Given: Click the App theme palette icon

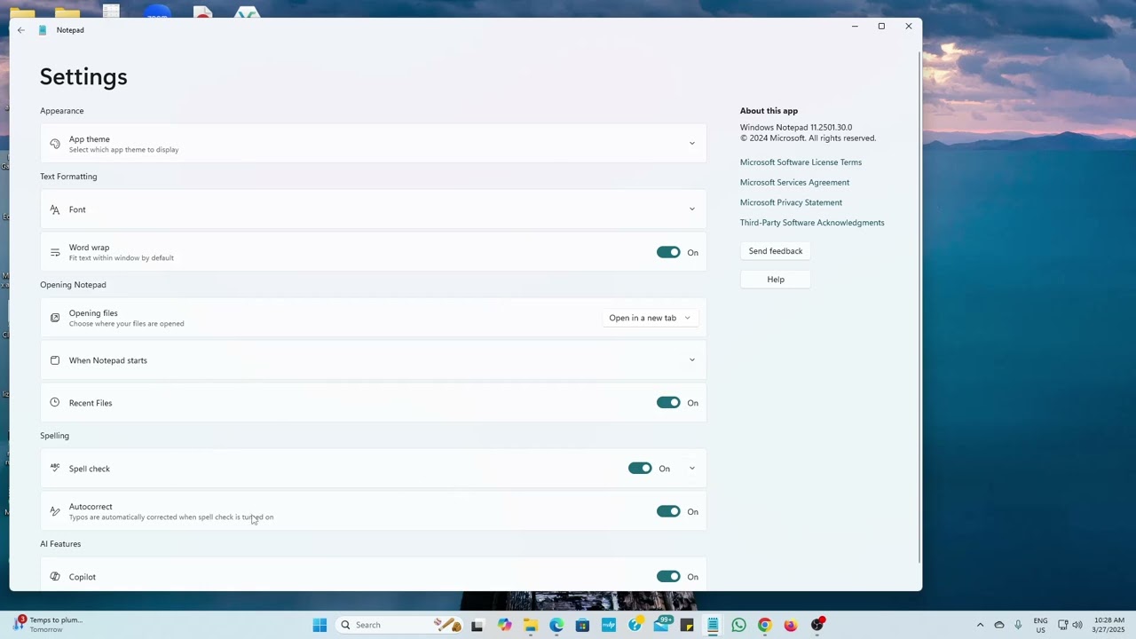Looking at the screenshot, I should coord(55,144).
